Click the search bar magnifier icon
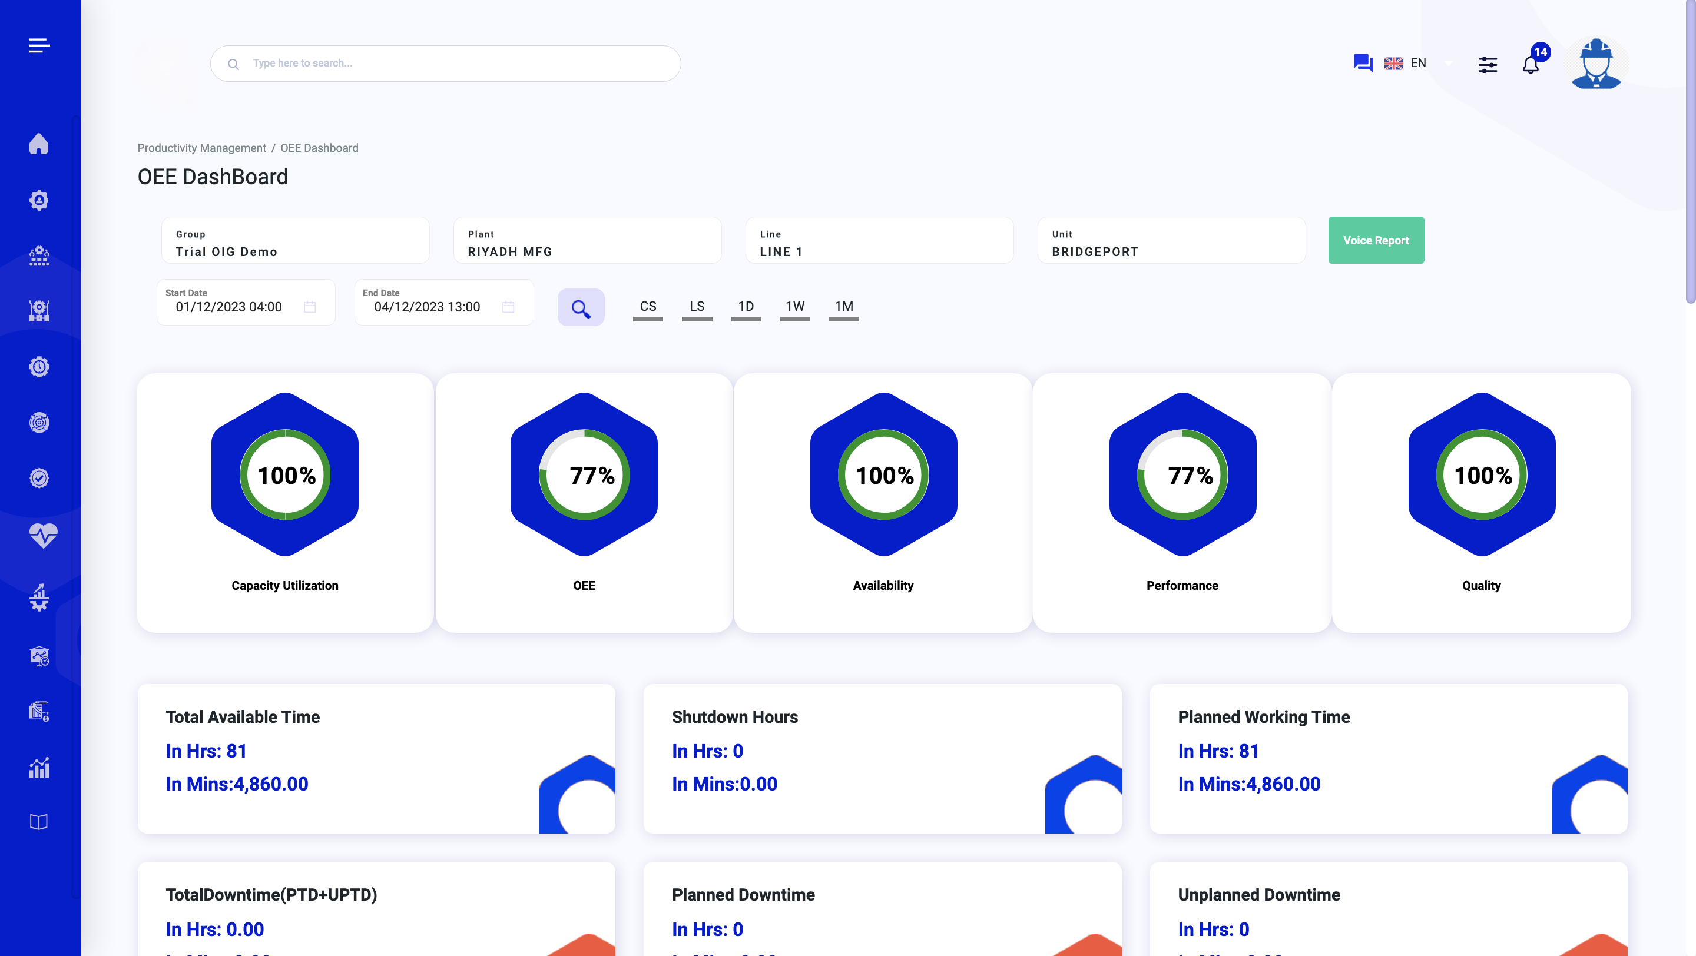The width and height of the screenshot is (1696, 956). (x=233, y=64)
